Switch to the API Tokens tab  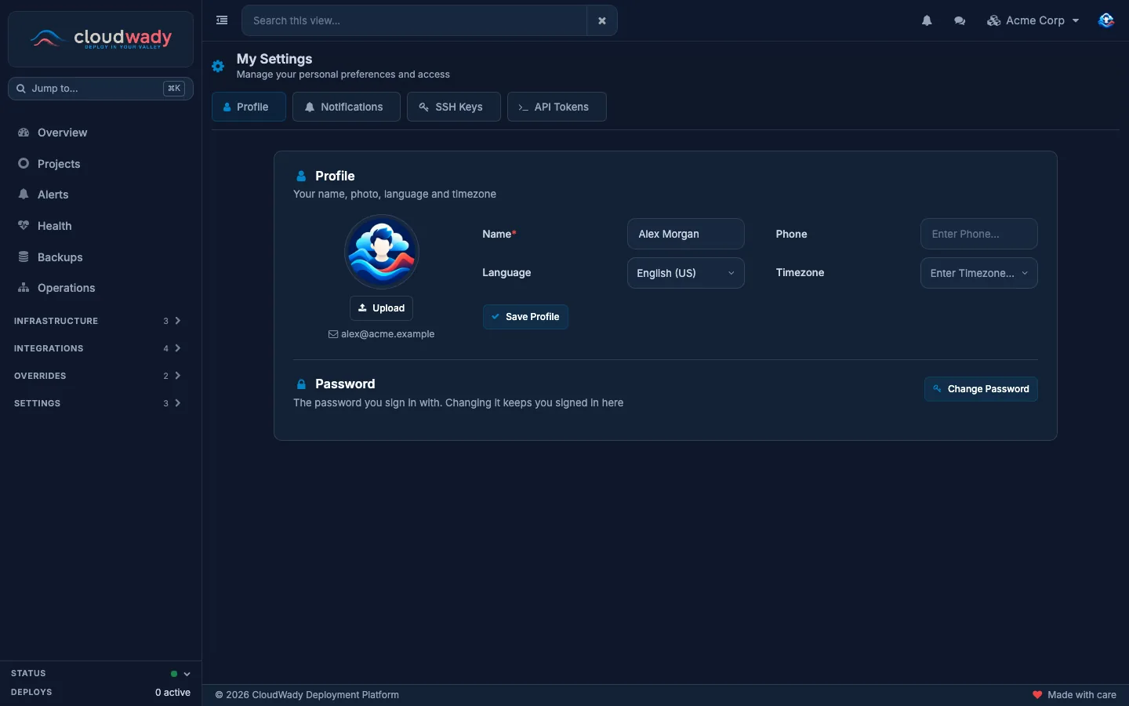coord(557,107)
